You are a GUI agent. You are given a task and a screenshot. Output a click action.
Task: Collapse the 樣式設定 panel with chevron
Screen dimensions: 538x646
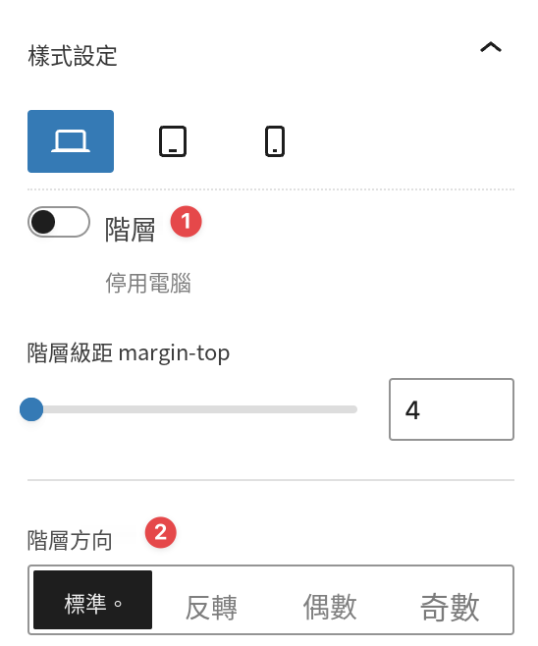(x=491, y=47)
